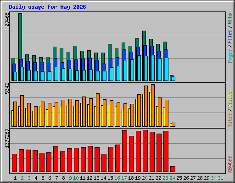The width and height of the screenshot is (235, 183).
Task: Click day label 26 on the x-axis
Action: (186, 178)
